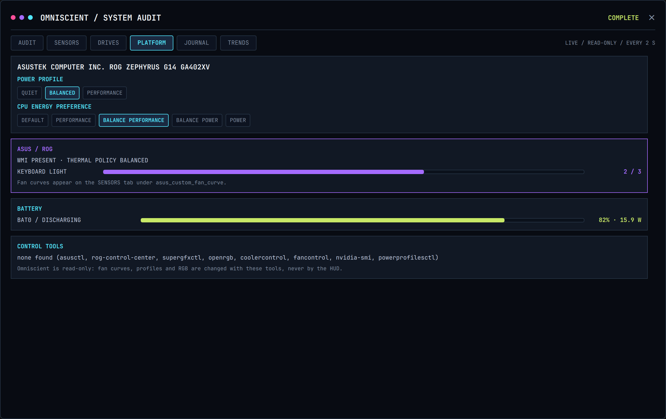
Task: Click the none found tools list line
Action: (x=228, y=258)
